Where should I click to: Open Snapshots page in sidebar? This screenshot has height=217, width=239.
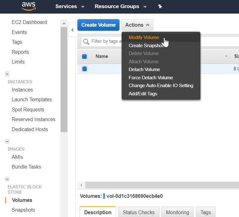(x=24, y=210)
